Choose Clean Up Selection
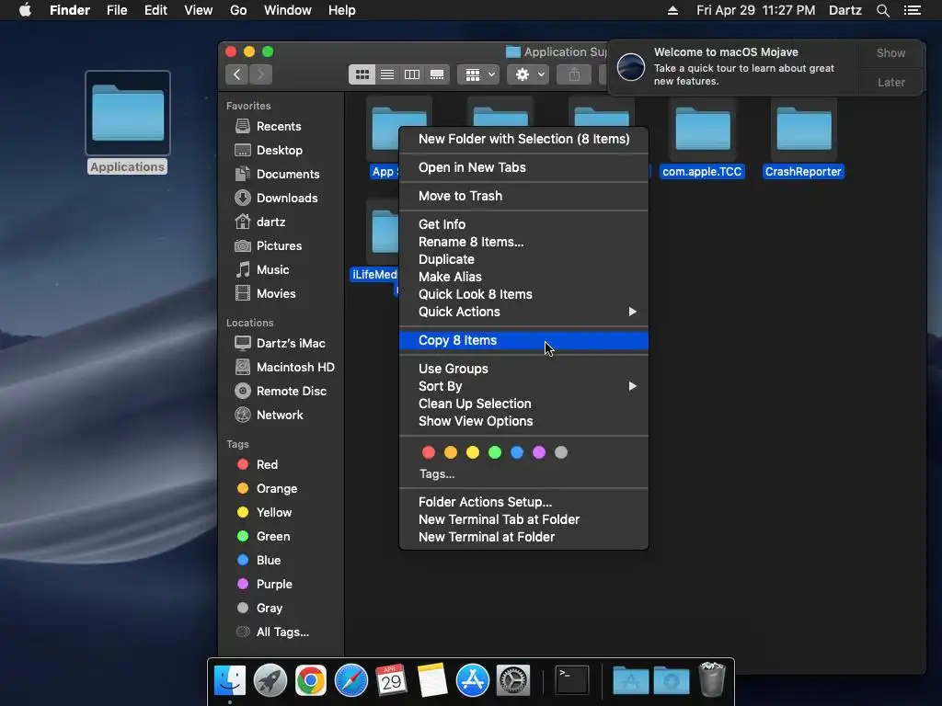Viewport: 942px width, 706px height. [523, 404]
